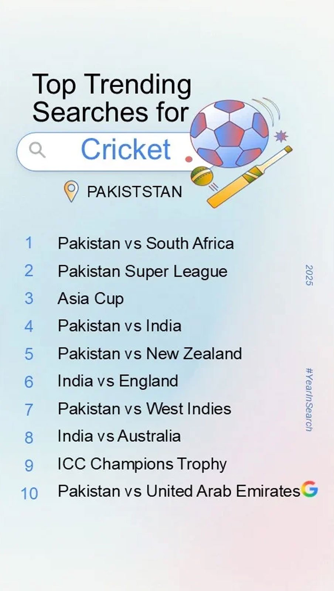Screen dimensions: 334x591
Task: Select Pakistan vs South Africa entry
Action: tap(146, 243)
